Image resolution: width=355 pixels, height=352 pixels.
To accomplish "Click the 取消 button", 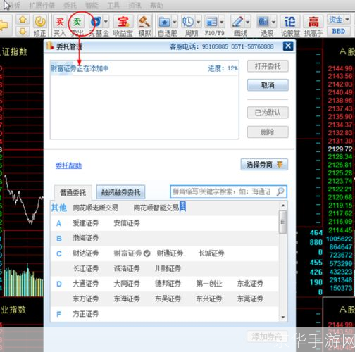I will tap(268, 85).
